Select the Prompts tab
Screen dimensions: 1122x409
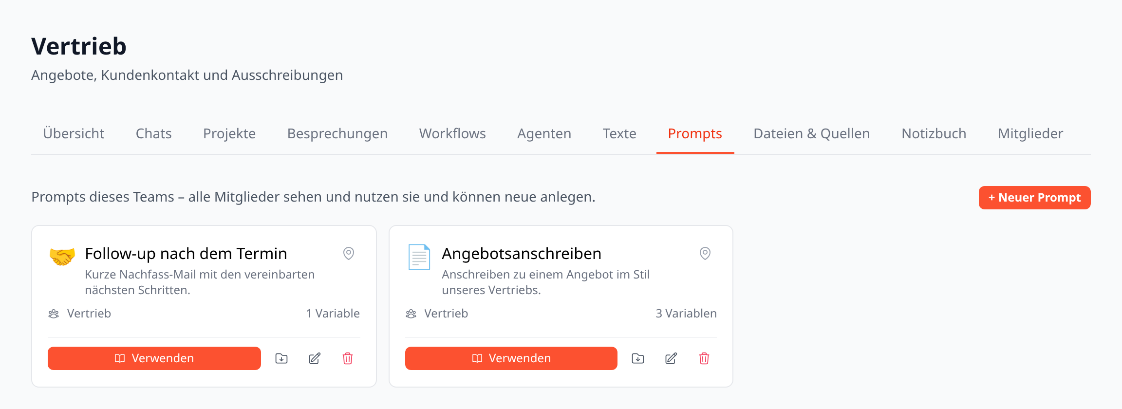tap(695, 133)
